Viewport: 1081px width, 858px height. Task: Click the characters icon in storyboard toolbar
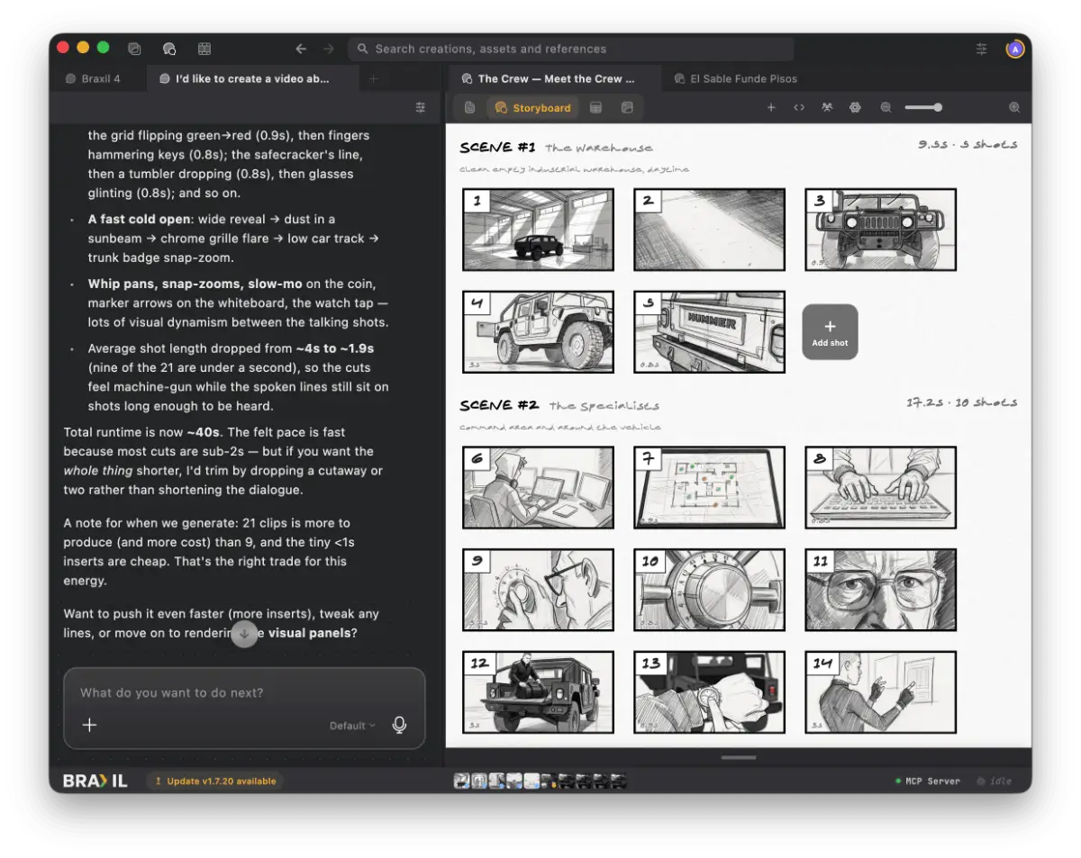(827, 107)
